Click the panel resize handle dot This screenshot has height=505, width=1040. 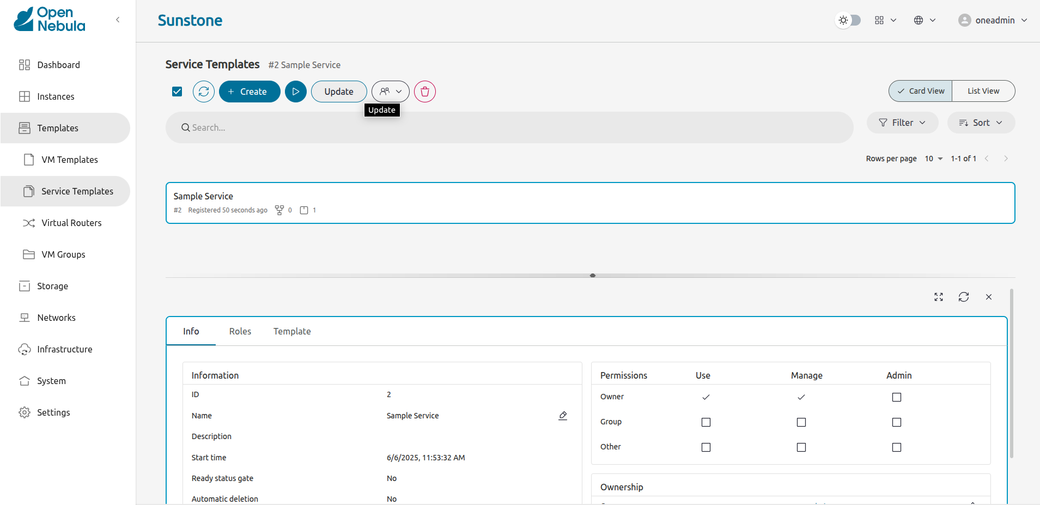(x=592, y=276)
